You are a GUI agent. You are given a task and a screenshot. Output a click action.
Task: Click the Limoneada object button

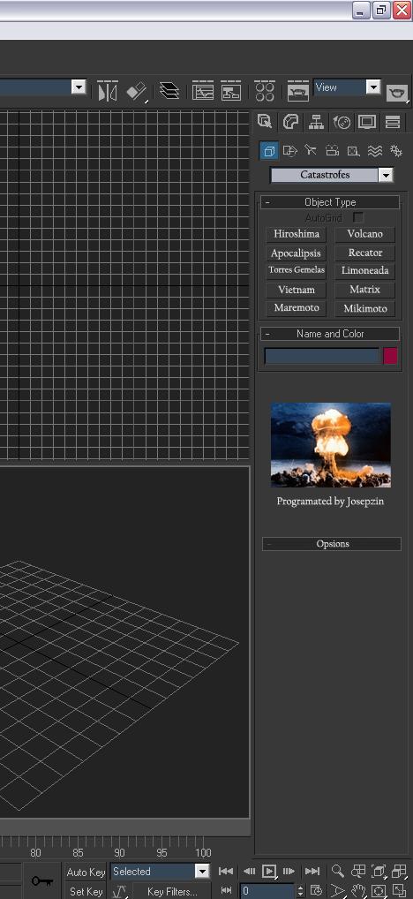[x=364, y=270]
